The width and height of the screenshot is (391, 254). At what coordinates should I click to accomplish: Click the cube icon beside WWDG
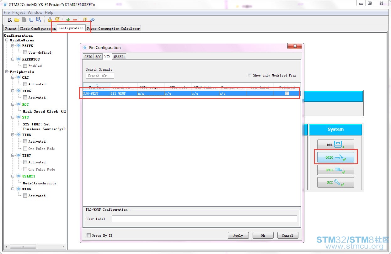[x=19, y=189]
